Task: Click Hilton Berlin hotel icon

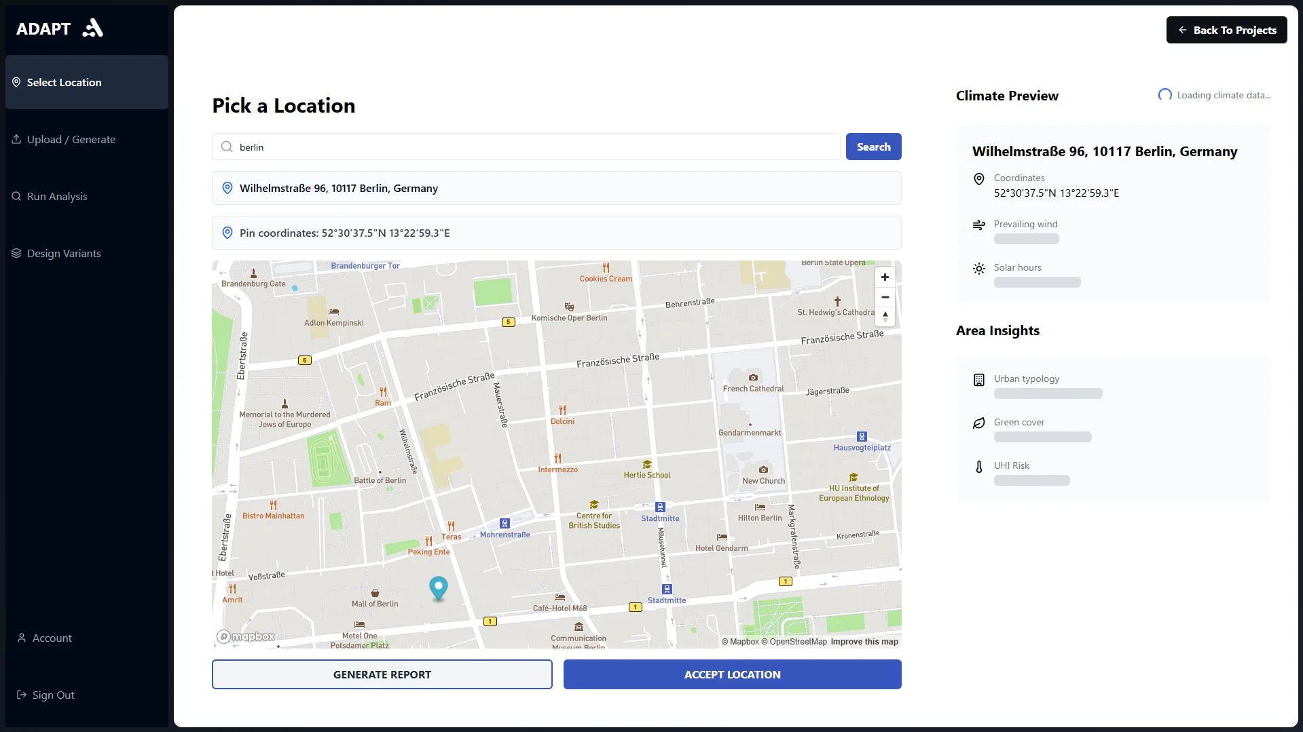Action: (x=760, y=507)
